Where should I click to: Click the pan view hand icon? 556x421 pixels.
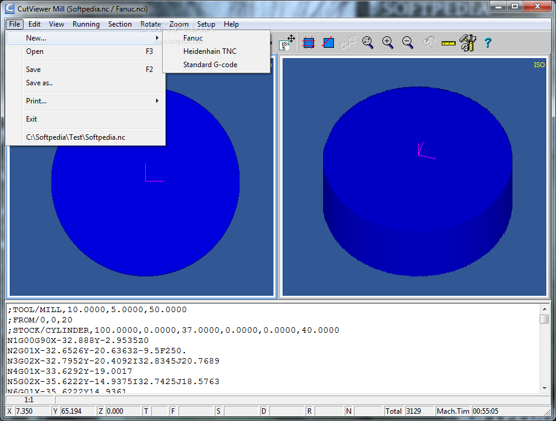pos(287,42)
